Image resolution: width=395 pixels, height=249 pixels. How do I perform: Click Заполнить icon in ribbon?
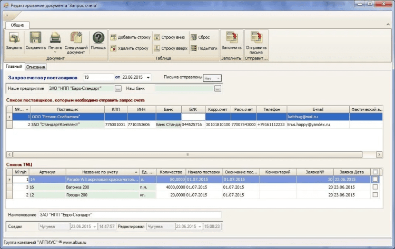point(231,38)
